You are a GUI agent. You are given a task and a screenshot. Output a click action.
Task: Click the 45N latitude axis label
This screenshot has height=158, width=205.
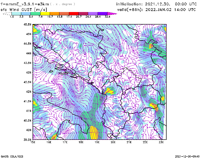point(29,34)
